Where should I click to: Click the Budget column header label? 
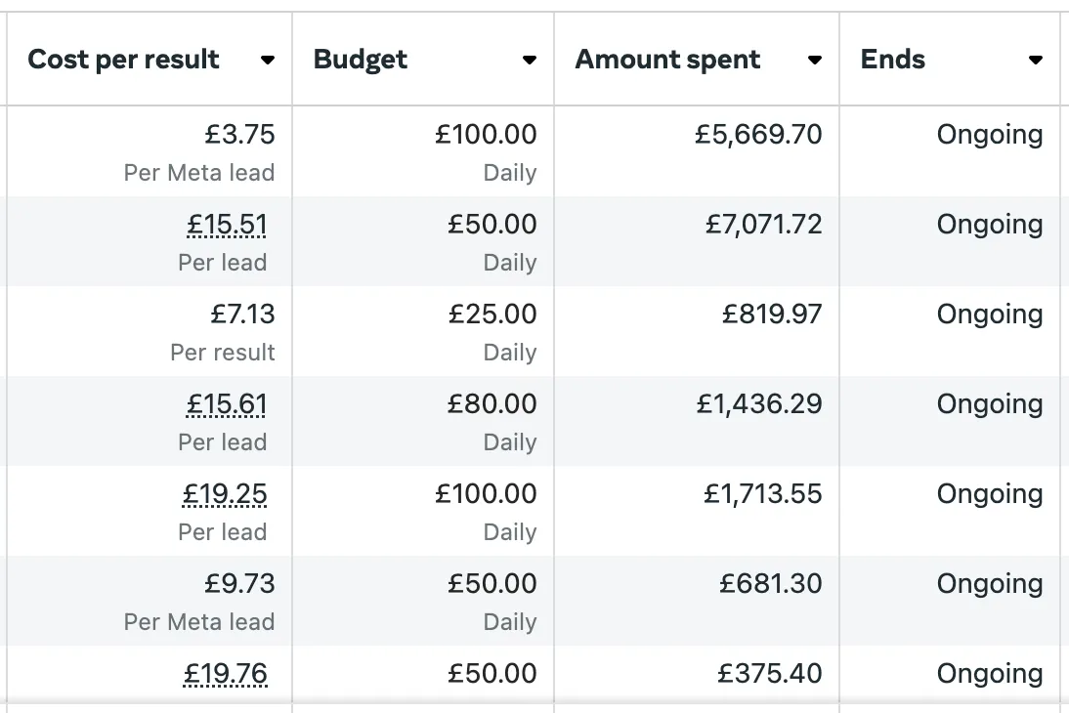(x=361, y=60)
